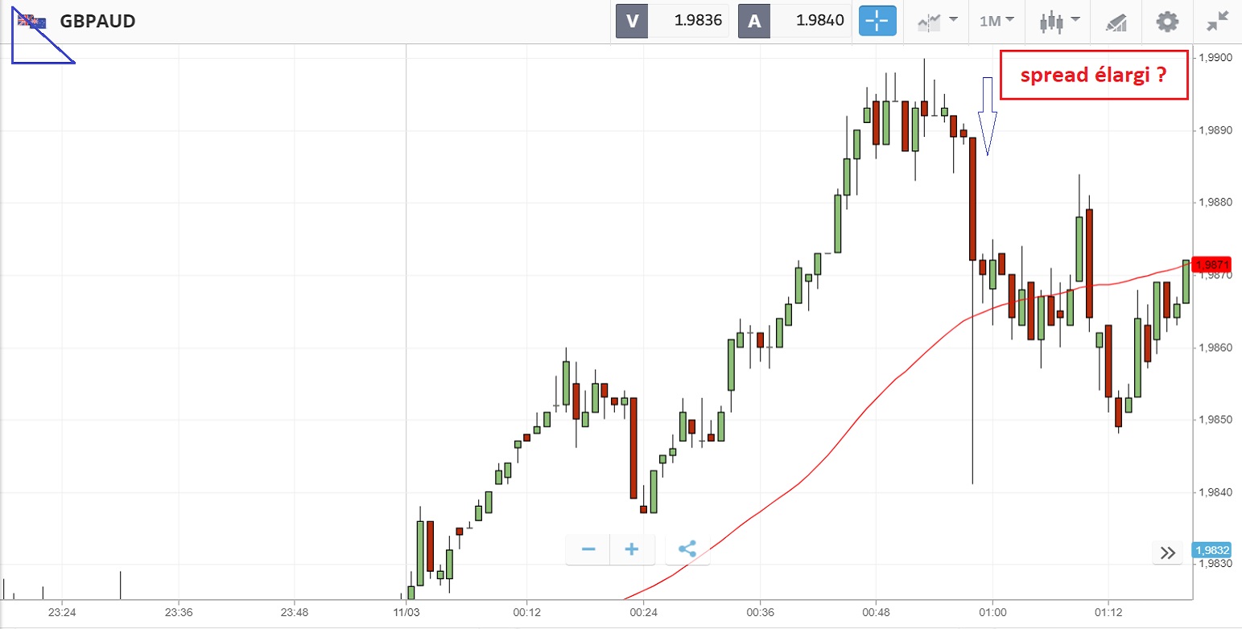Screen dimensions: 1242x629
Task: Click the sell price V 1.9836 button
Action: pyautogui.click(x=672, y=22)
